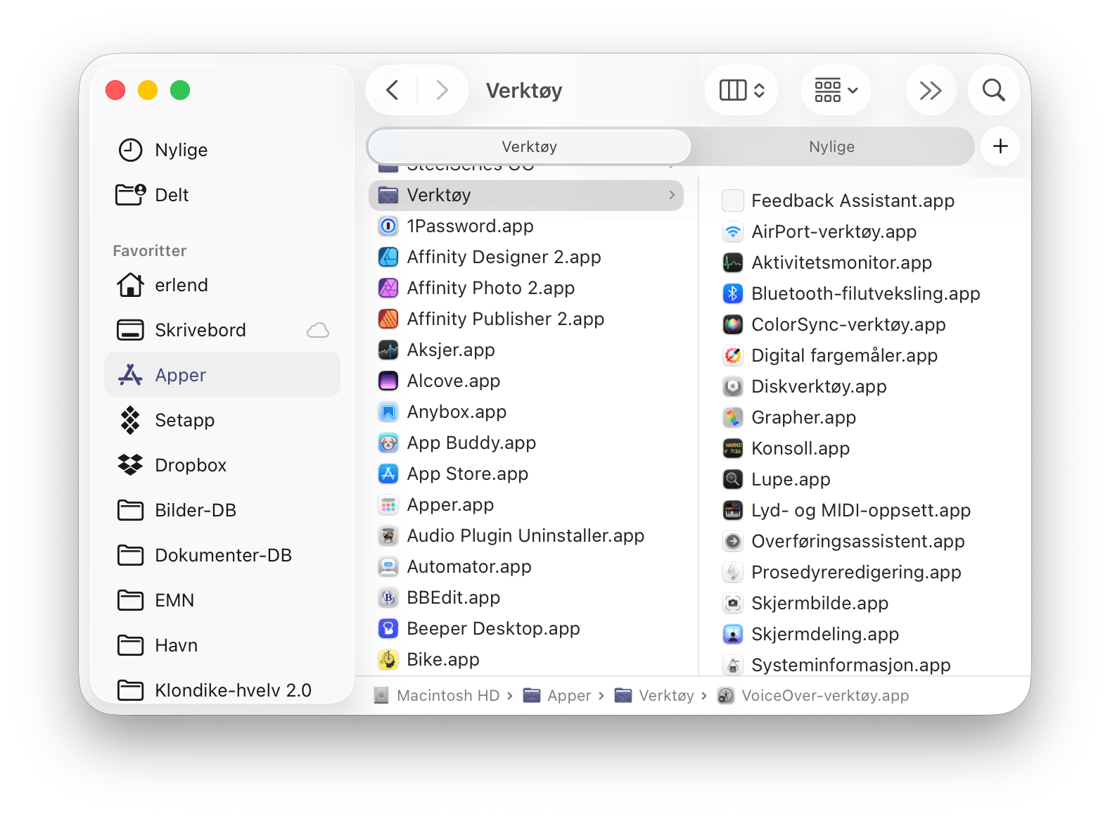The height and width of the screenshot is (819, 1110).
Task: Select the Setapp sidebar item
Action: tap(184, 420)
